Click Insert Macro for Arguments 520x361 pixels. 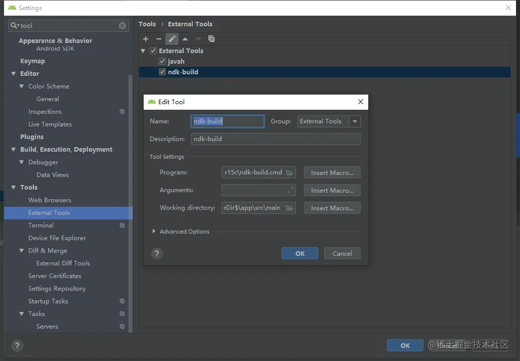click(332, 190)
